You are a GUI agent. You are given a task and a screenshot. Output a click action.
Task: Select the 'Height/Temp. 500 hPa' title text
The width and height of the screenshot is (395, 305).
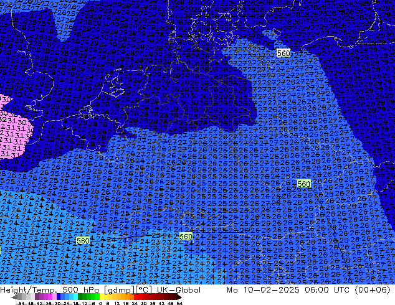pos(49,290)
